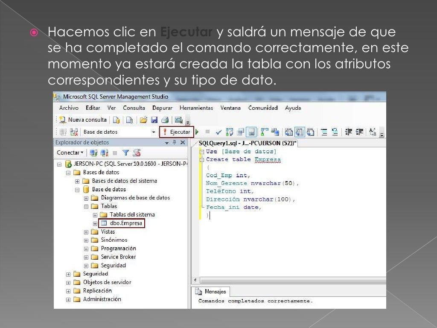Expand the dbo.Empresa table node
This screenshot has height=328, width=437.
click(x=95, y=224)
